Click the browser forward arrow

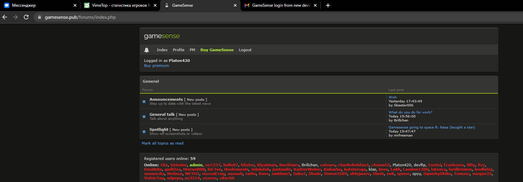(15, 17)
